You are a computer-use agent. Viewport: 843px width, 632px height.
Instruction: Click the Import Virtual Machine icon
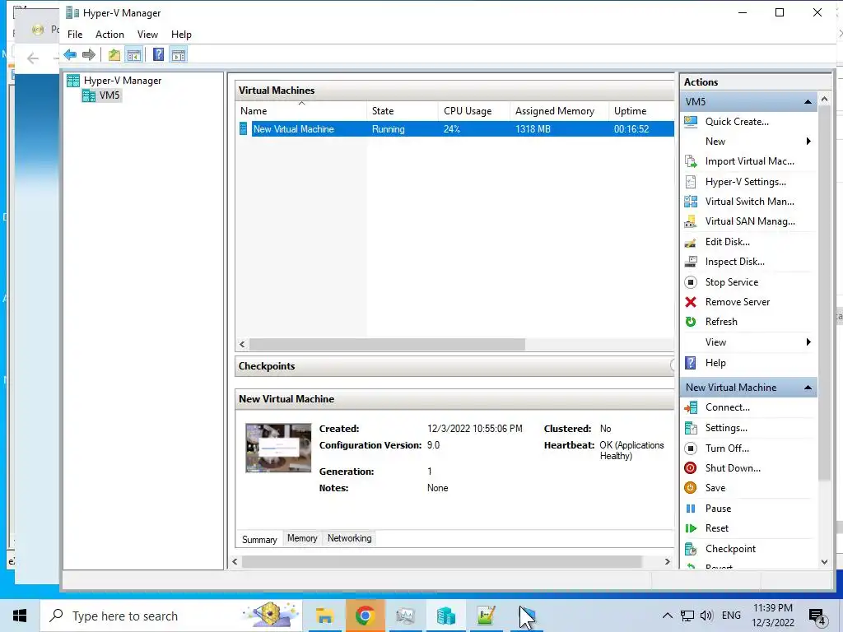click(691, 161)
